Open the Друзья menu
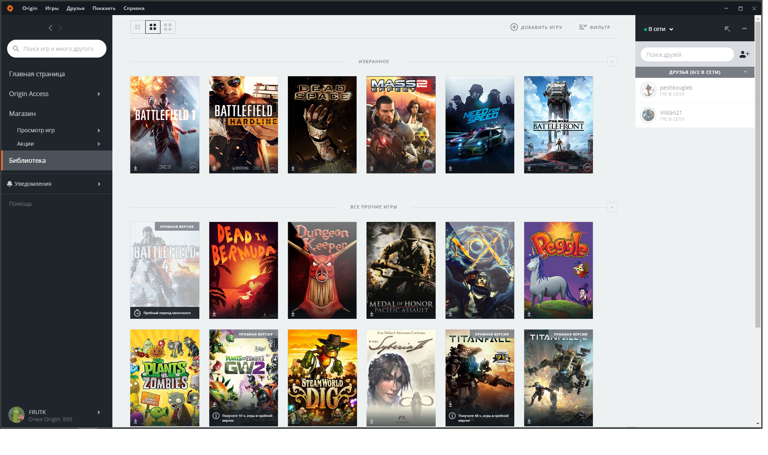The height and width of the screenshot is (455, 768). tap(75, 8)
